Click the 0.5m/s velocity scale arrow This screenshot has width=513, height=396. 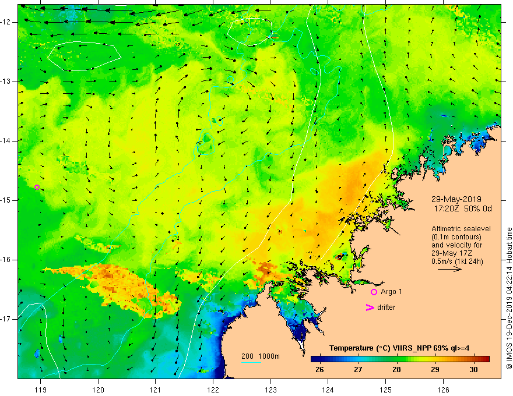[449, 269]
